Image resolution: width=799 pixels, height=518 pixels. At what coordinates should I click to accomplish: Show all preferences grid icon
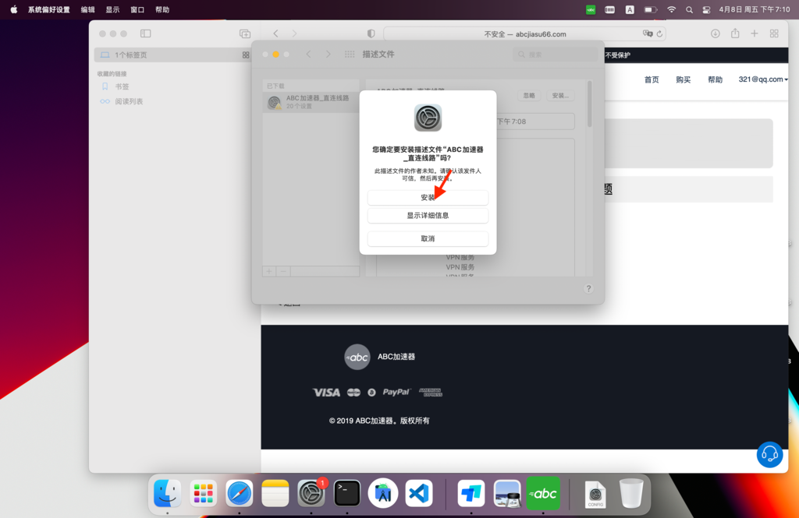tap(350, 54)
